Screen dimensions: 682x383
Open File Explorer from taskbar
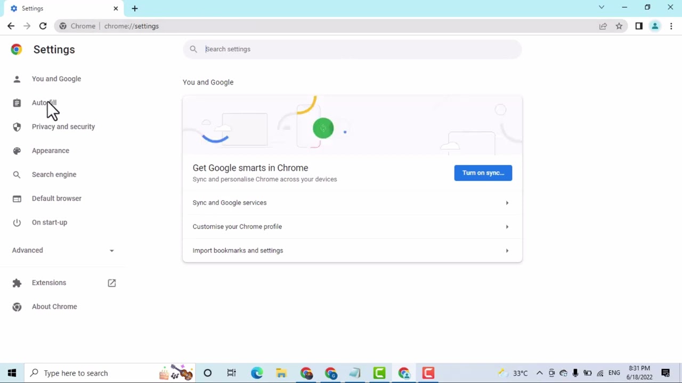(281, 373)
